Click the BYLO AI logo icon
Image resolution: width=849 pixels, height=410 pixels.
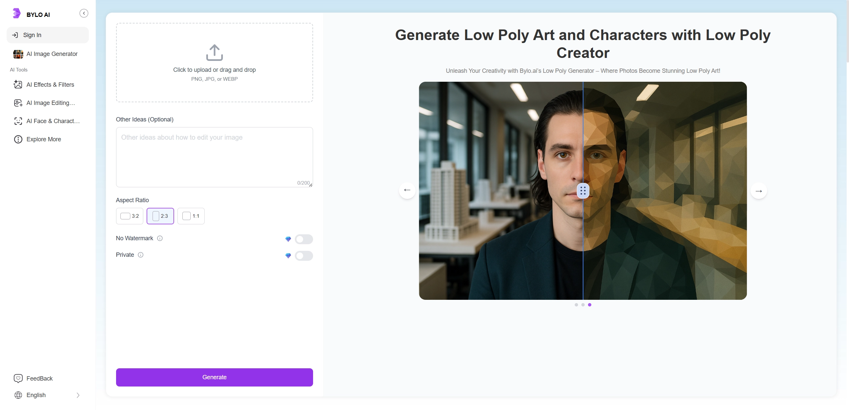tap(17, 14)
